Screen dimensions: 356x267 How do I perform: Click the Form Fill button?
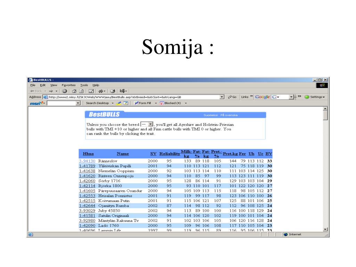click(143, 103)
